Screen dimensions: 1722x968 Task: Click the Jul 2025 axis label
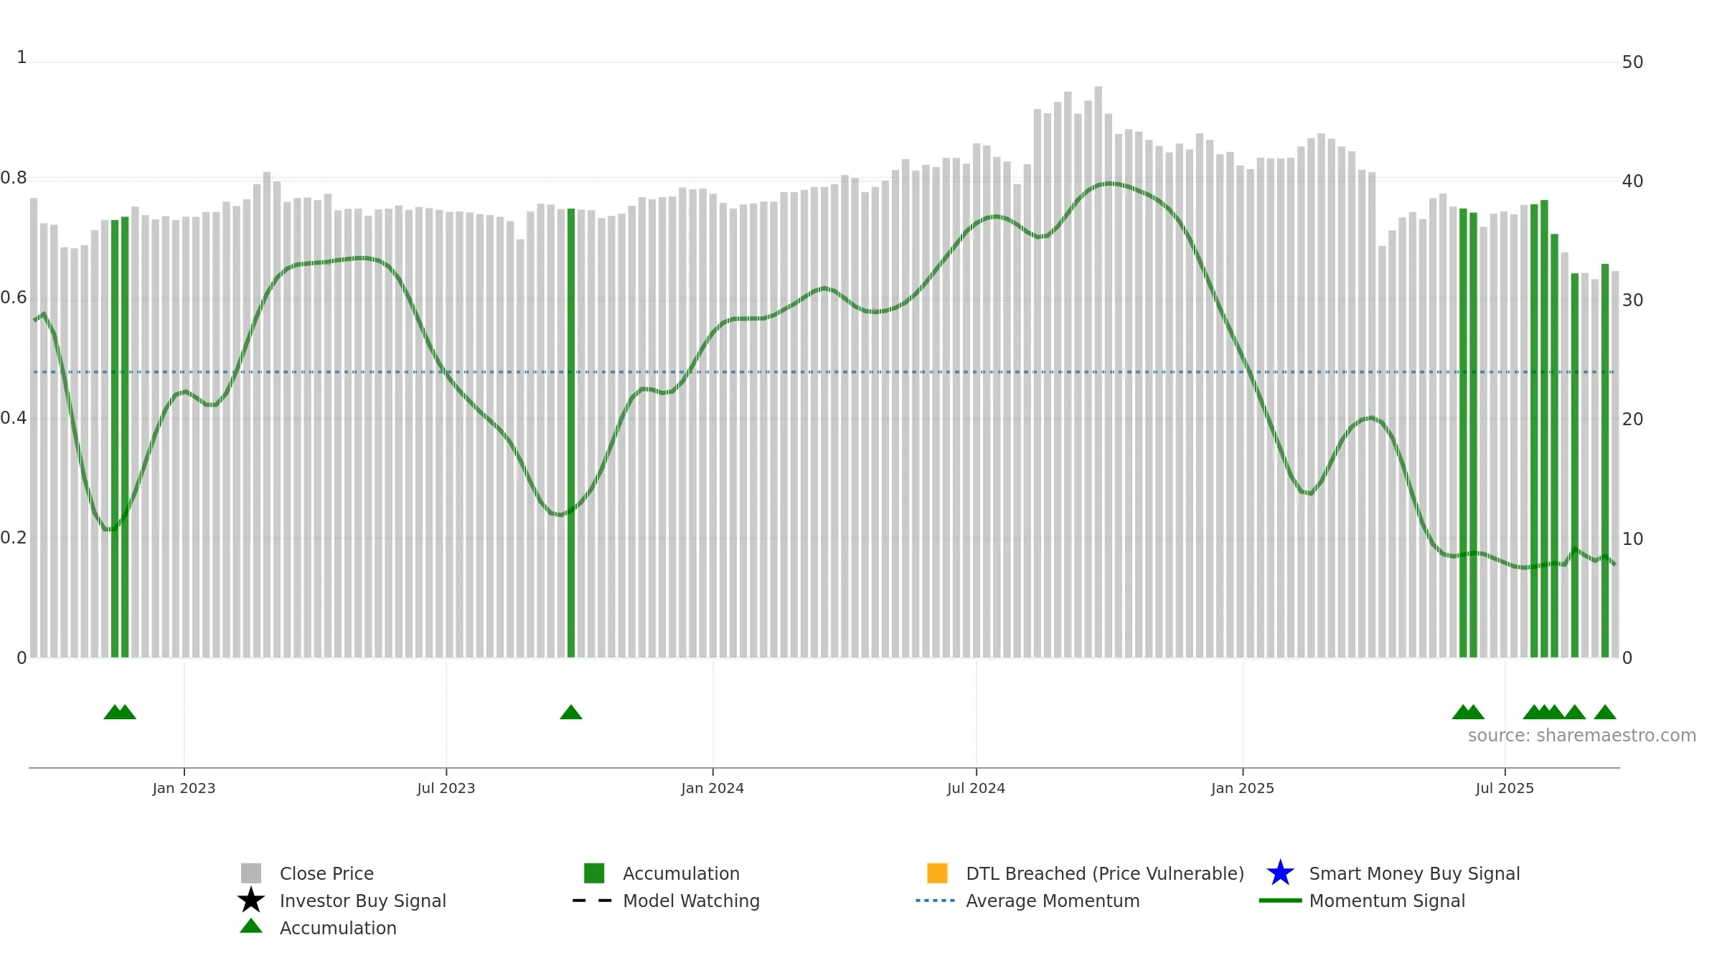[x=1505, y=789]
